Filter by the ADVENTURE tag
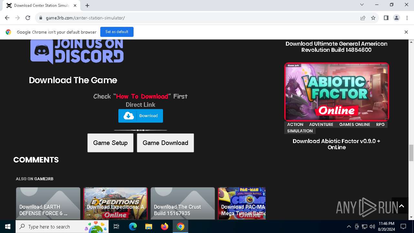 click(321, 124)
